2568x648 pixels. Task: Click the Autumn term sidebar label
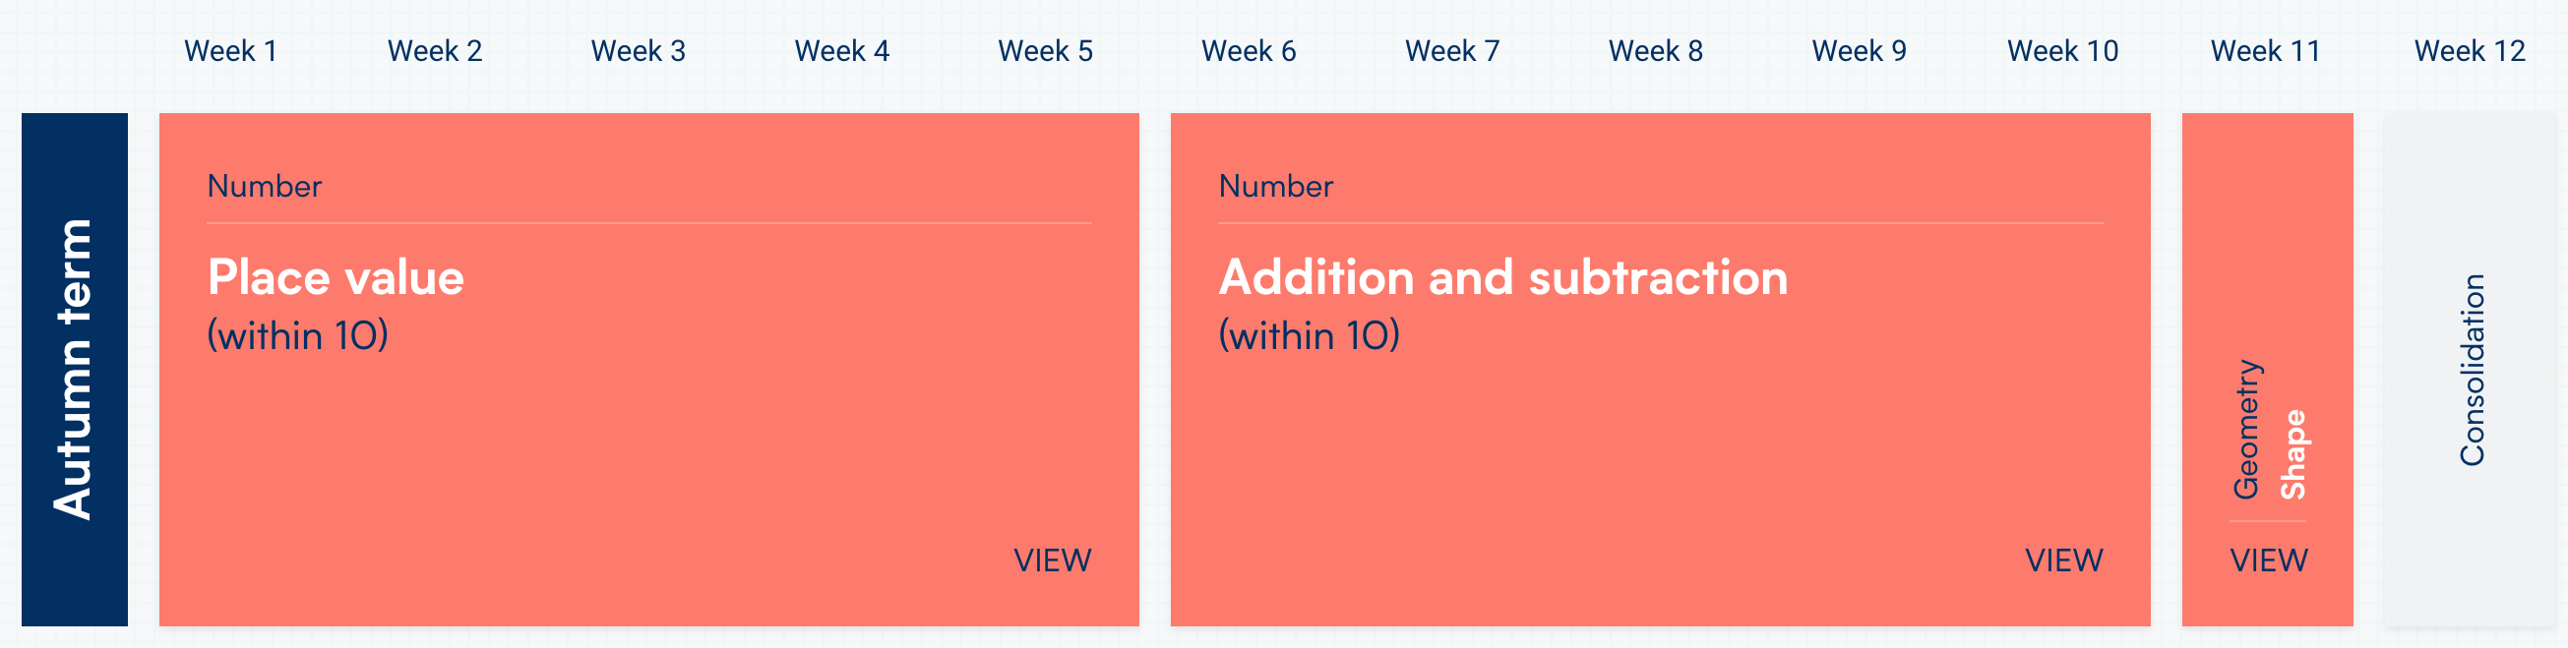tap(75, 369)
